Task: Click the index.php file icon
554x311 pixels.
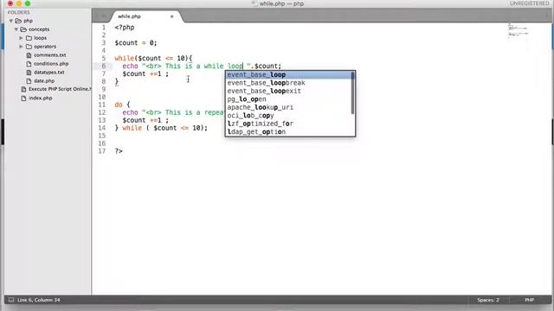Action: click(x=23, y=98)
